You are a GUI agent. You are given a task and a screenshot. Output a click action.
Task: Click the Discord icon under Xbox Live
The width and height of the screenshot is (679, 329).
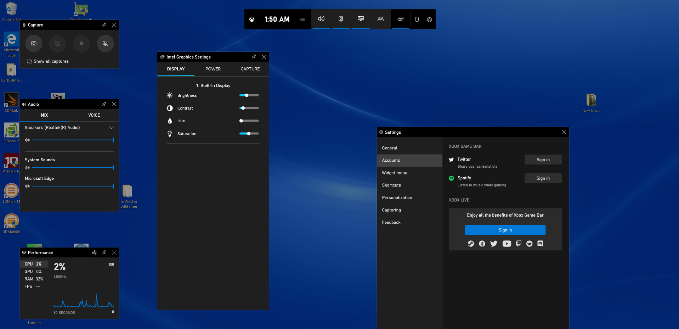point(540,244)
